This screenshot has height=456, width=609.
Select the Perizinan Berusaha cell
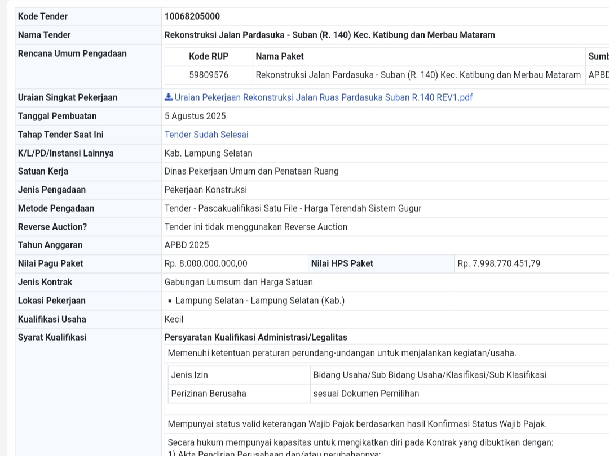click(x=209, y=394)
